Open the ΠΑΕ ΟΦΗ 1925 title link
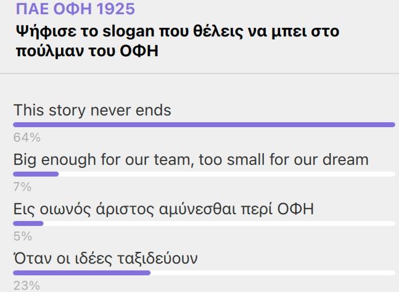Screen dimensions: 399x292 pyautogui.click(x=75, y=9)
